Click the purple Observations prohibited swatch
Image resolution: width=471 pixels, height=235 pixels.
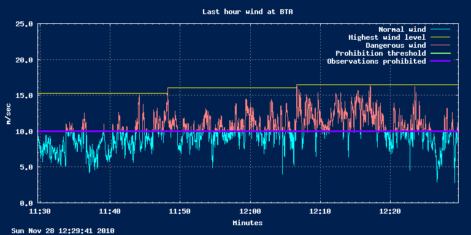[x=440, y=61]
